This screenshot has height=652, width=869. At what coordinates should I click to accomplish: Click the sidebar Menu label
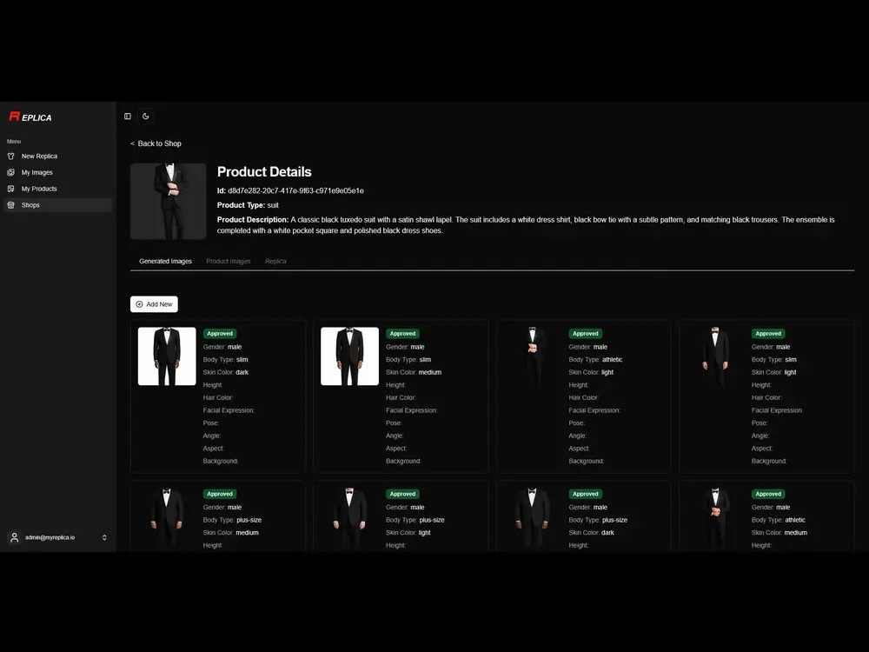pos(14,142)
